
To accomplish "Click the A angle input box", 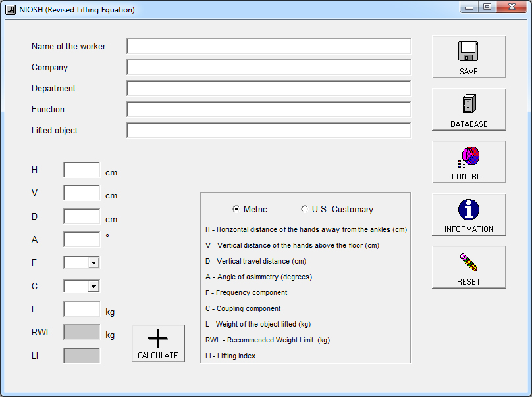I will tap(82, 239).
